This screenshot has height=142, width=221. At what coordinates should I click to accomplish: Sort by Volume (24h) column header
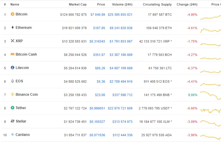click(x=122, y=4)
